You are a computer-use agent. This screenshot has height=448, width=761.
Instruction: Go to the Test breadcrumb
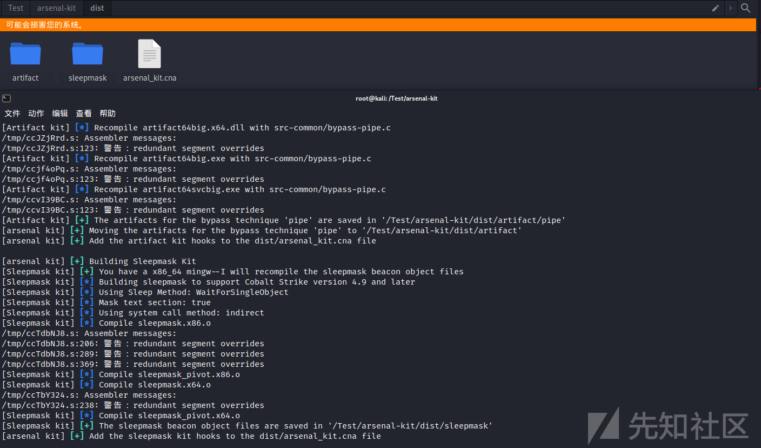coord(16,8)
